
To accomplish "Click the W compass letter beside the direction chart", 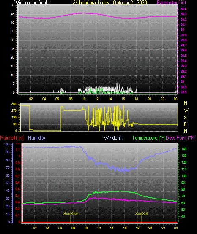I will [x=186, y=110].
